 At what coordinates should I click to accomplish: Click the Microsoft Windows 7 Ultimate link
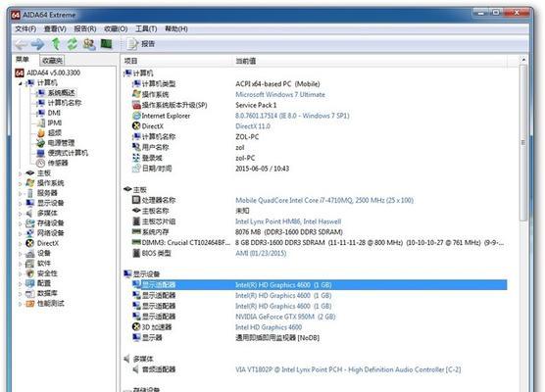click(x=280, y=94)
